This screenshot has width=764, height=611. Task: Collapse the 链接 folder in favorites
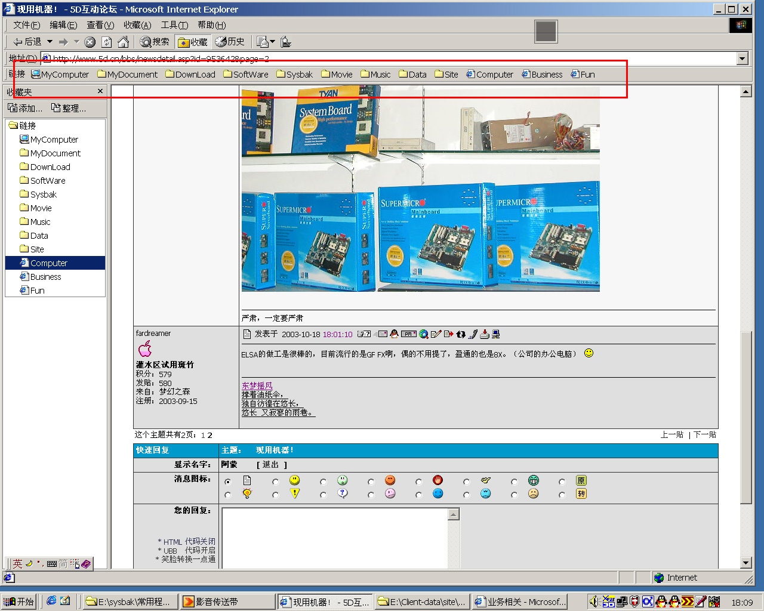point(22,125)
